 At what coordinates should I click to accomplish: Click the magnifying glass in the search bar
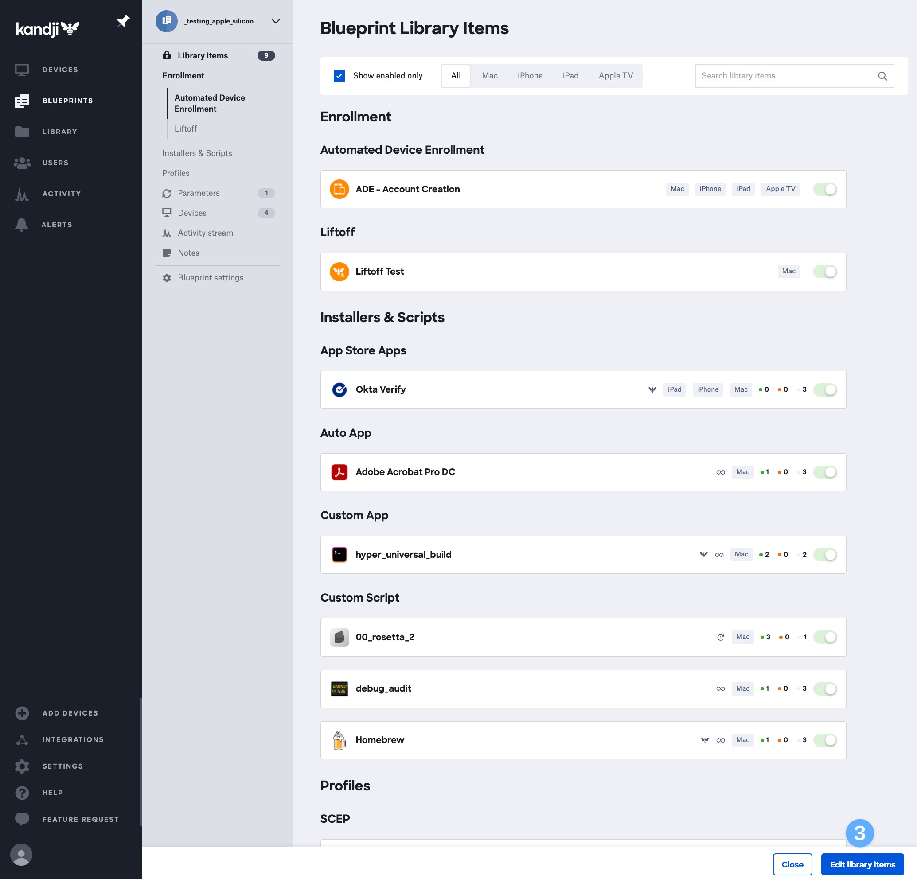pyautogui.click(x=883, y=75)
